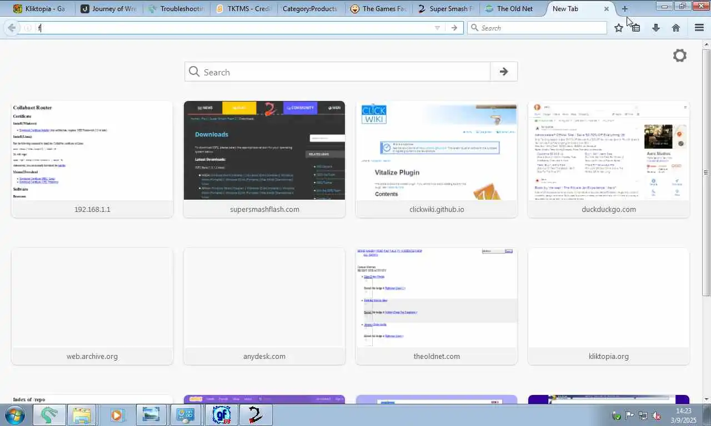Open the duckduckgo.com tile
The width and height of the screenshot is (711, 426).
(x=609, y=159)
